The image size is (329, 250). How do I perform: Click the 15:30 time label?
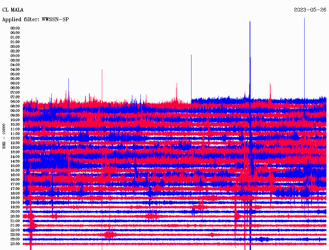point(15,171)
